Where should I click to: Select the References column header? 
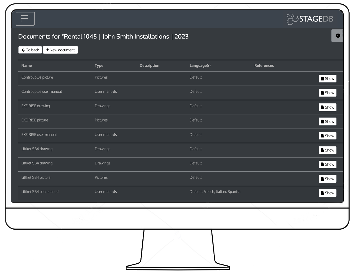coord(264,66)
